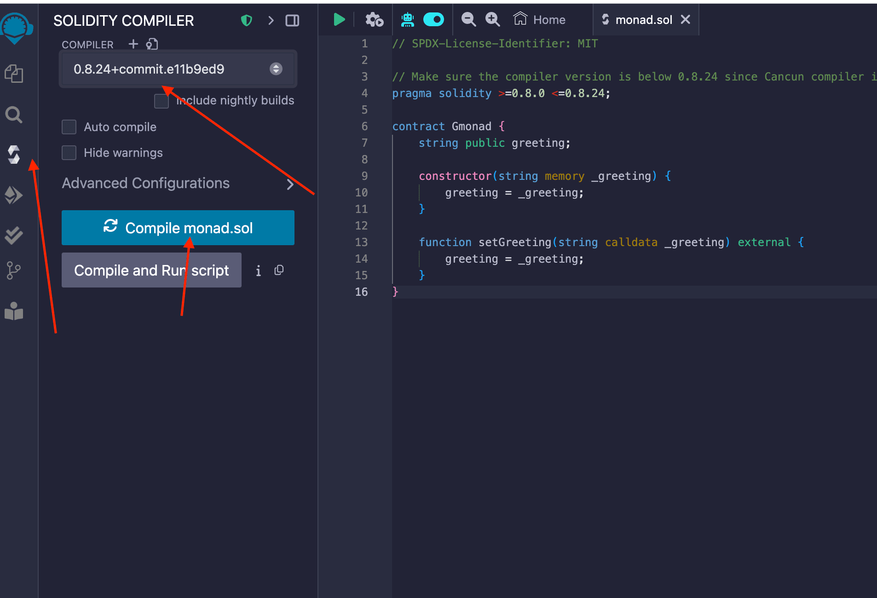Screen dimensions: 877x598
Task: Open the compiler version 0.8.24 dropdown
Action: pos(178,69)
